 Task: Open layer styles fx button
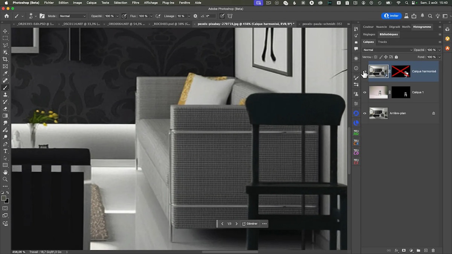(396, 250)
